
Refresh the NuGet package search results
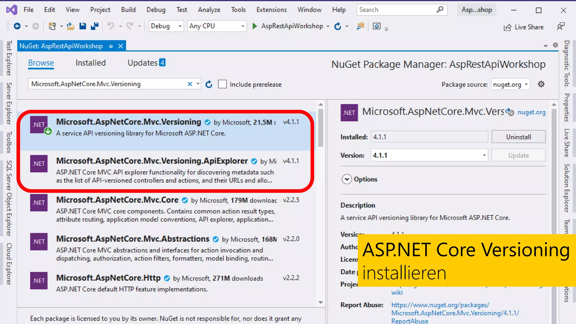coord(209,84)
